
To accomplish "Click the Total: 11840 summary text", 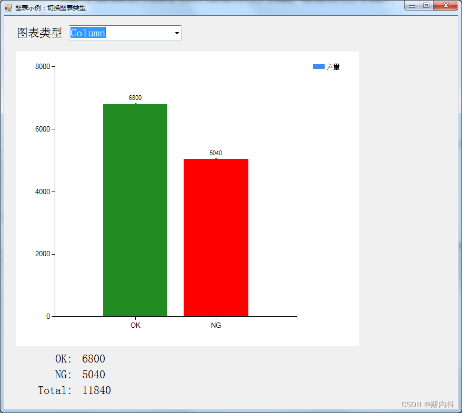I will 75,390.
